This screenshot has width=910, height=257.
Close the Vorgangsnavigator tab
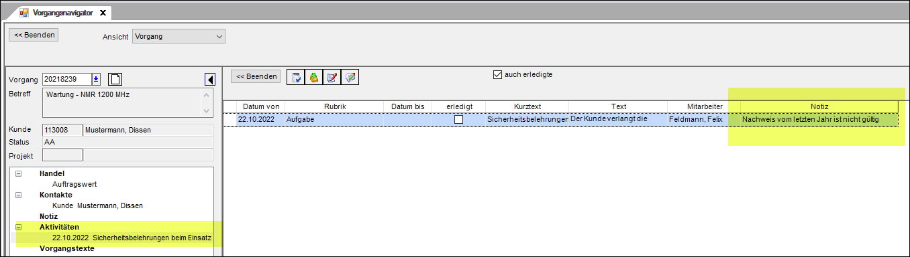pos(103,13)
